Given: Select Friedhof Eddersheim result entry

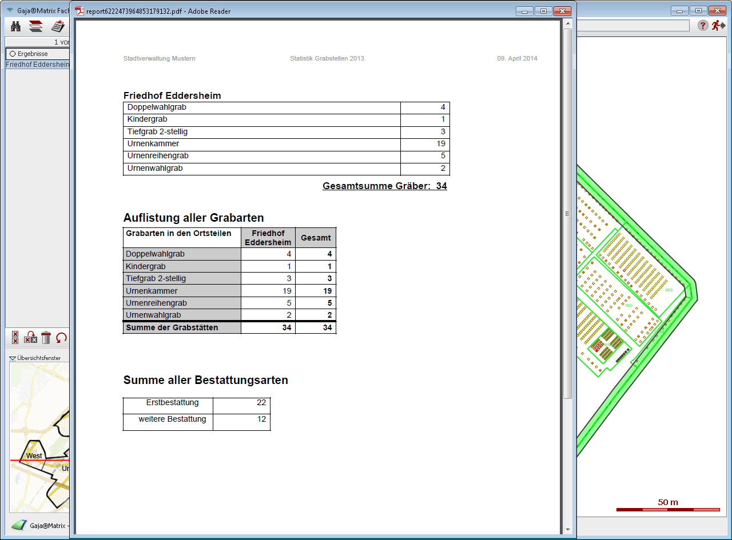Looking at the screenshot, I should (37, 65).
